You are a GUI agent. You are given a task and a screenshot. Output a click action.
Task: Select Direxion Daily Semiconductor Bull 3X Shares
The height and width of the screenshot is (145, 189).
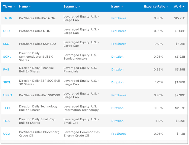click(36, 57)
